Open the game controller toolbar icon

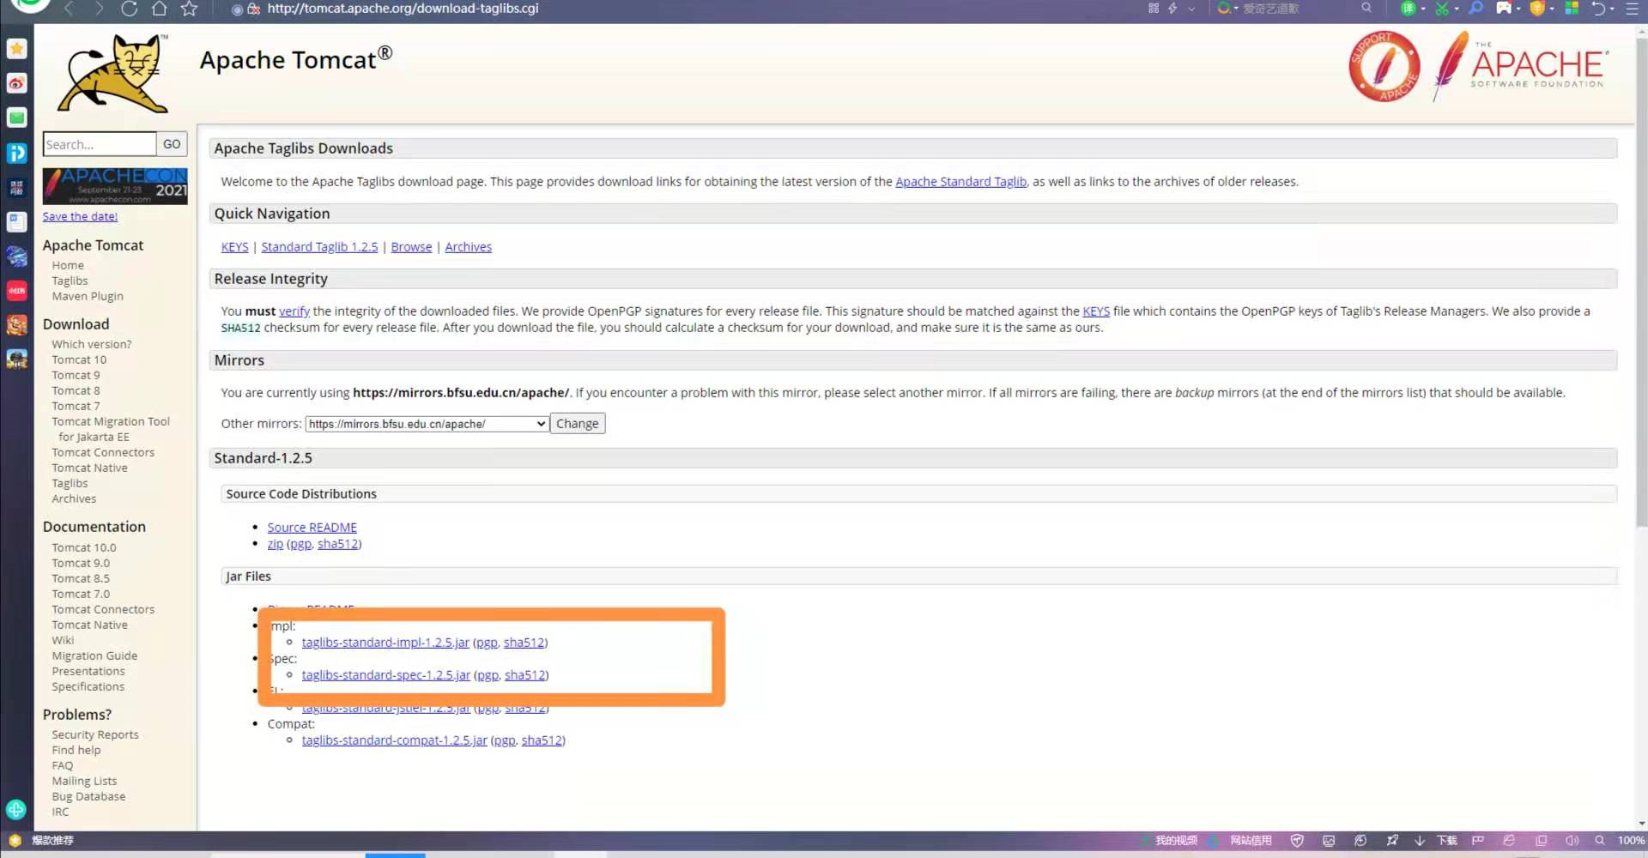1503,9
